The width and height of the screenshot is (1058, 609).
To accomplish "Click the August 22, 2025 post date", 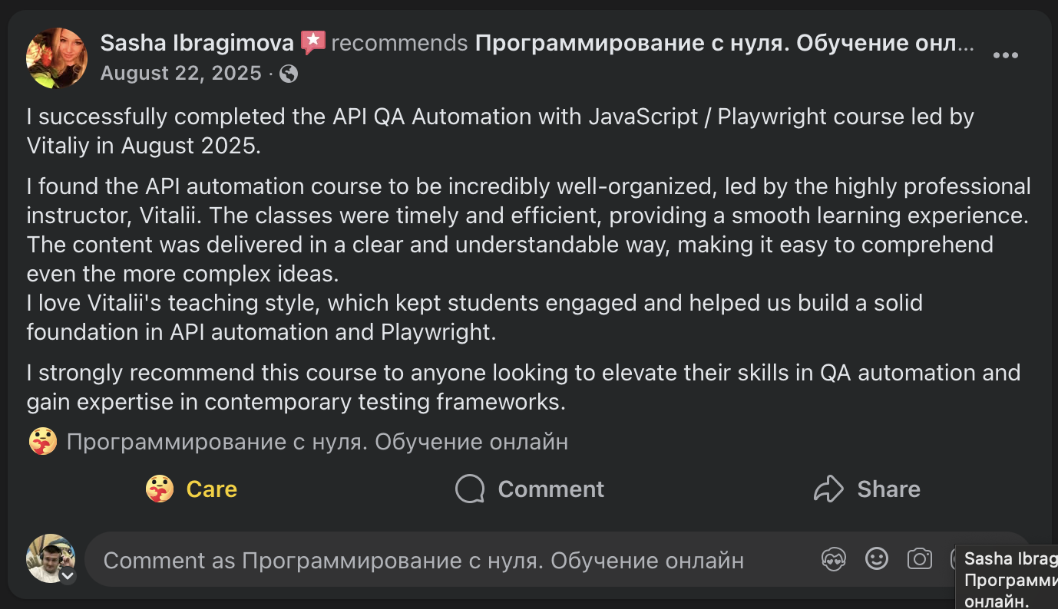I will pos(180,74).
